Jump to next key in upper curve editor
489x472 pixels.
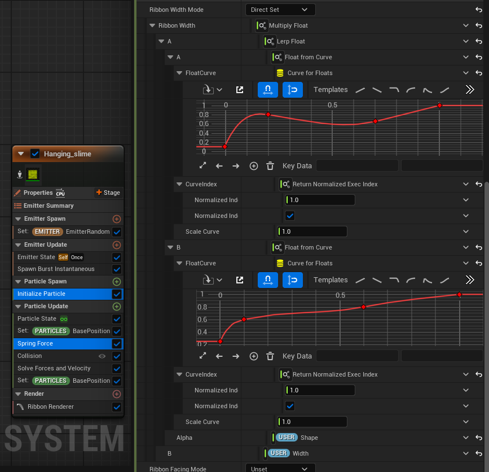click(236, 166)
